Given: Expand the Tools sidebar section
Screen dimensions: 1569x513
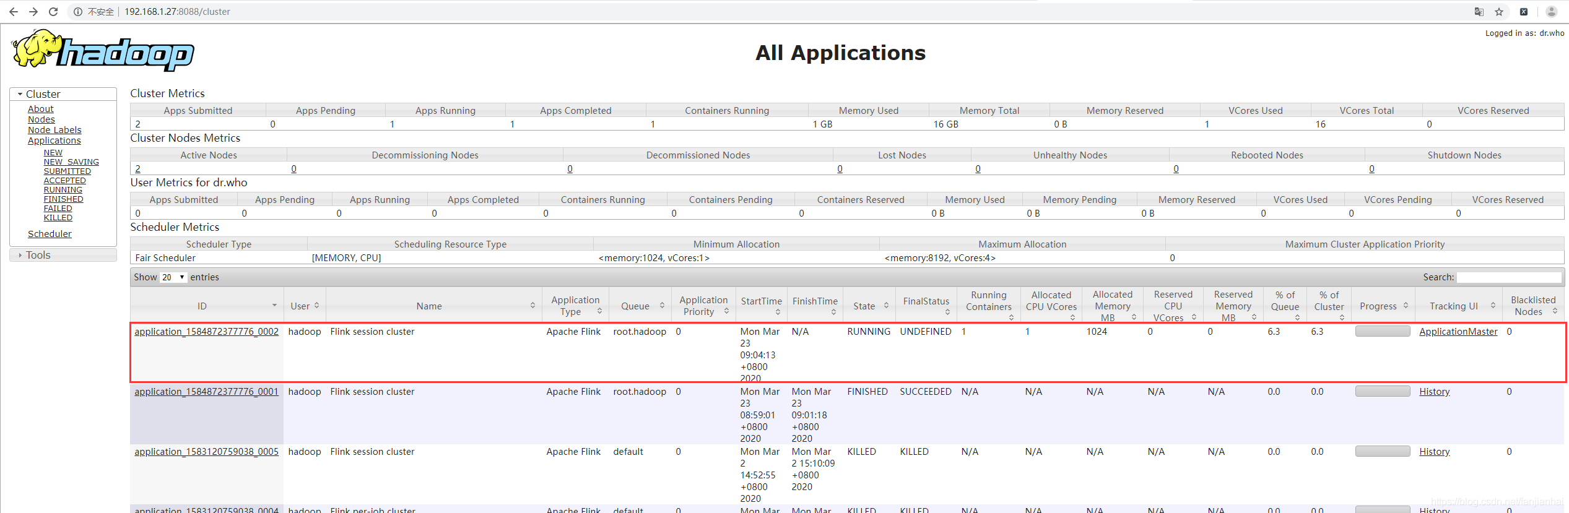Looking at the screenshot, I should [63, 255].
